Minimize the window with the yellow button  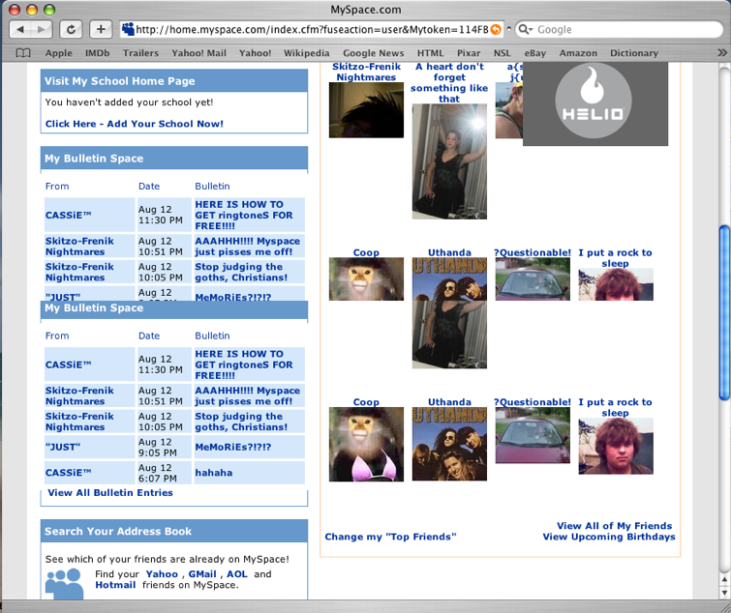pos(32,10)
